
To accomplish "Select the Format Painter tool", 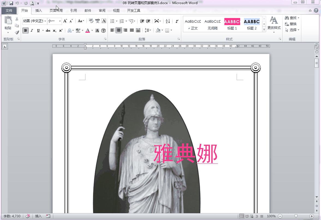I will [16, 32].
